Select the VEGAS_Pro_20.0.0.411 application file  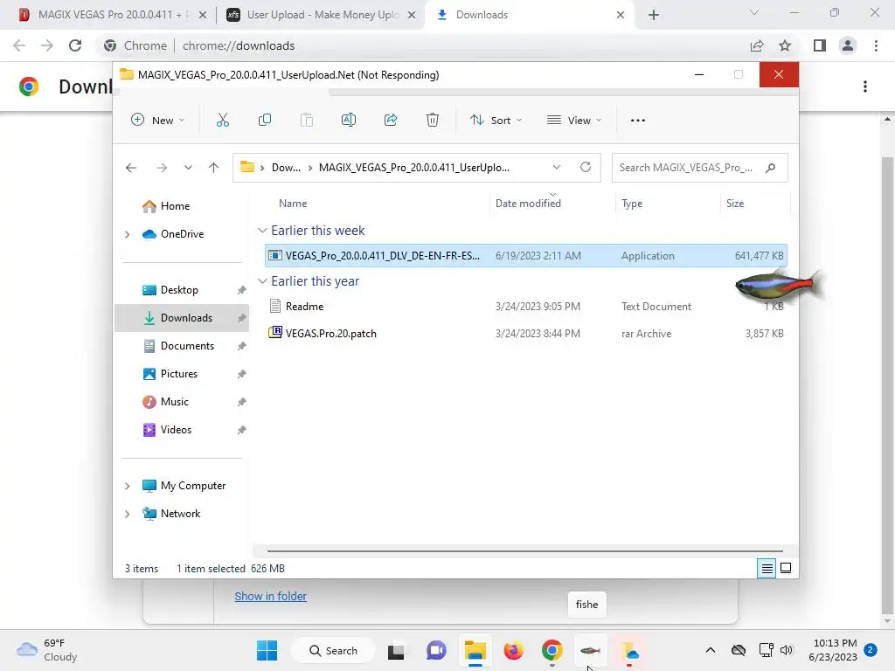tap(525, 256)
